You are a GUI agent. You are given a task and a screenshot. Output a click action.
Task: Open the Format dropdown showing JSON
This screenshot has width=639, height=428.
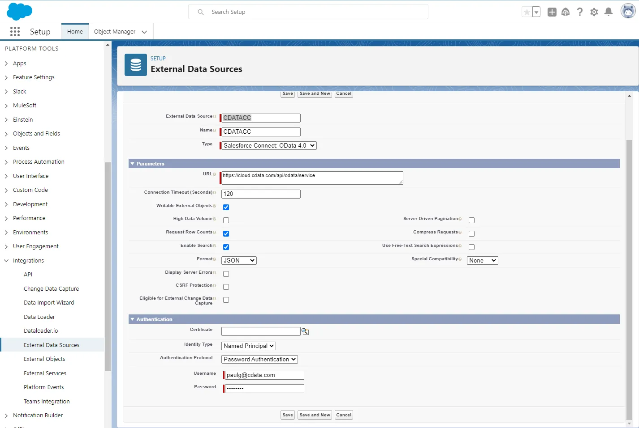(x=238, y=260)
